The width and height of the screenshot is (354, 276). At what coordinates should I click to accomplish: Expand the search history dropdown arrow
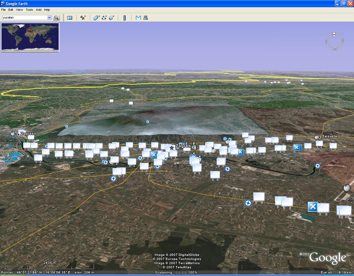click(x=49, y=18)
